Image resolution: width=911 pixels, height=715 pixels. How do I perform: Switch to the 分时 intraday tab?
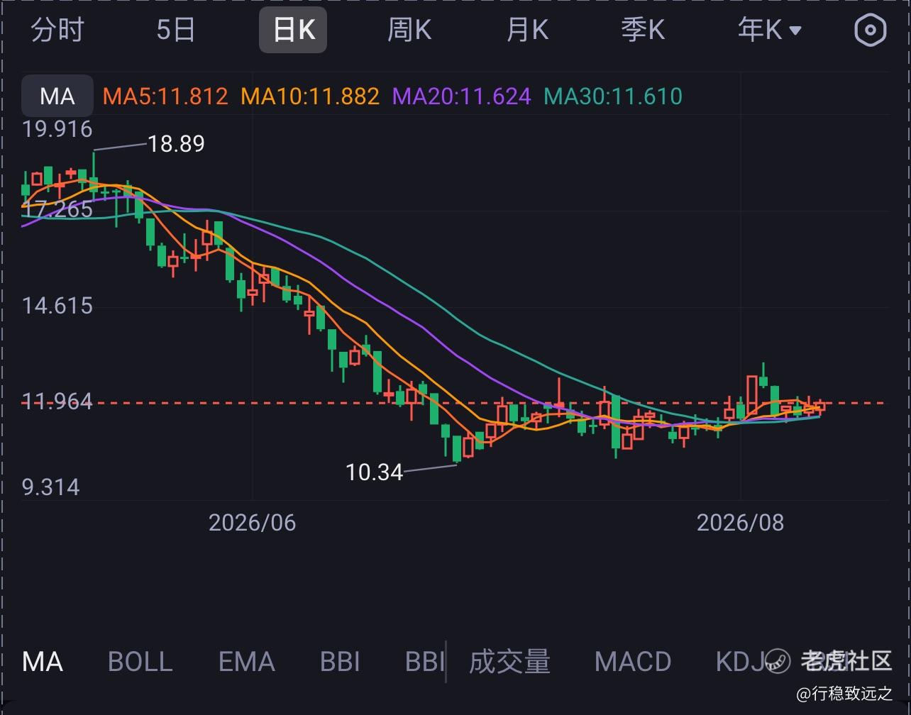pos(57,30)
